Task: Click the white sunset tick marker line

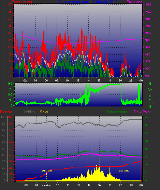Action: coord(124,174)
